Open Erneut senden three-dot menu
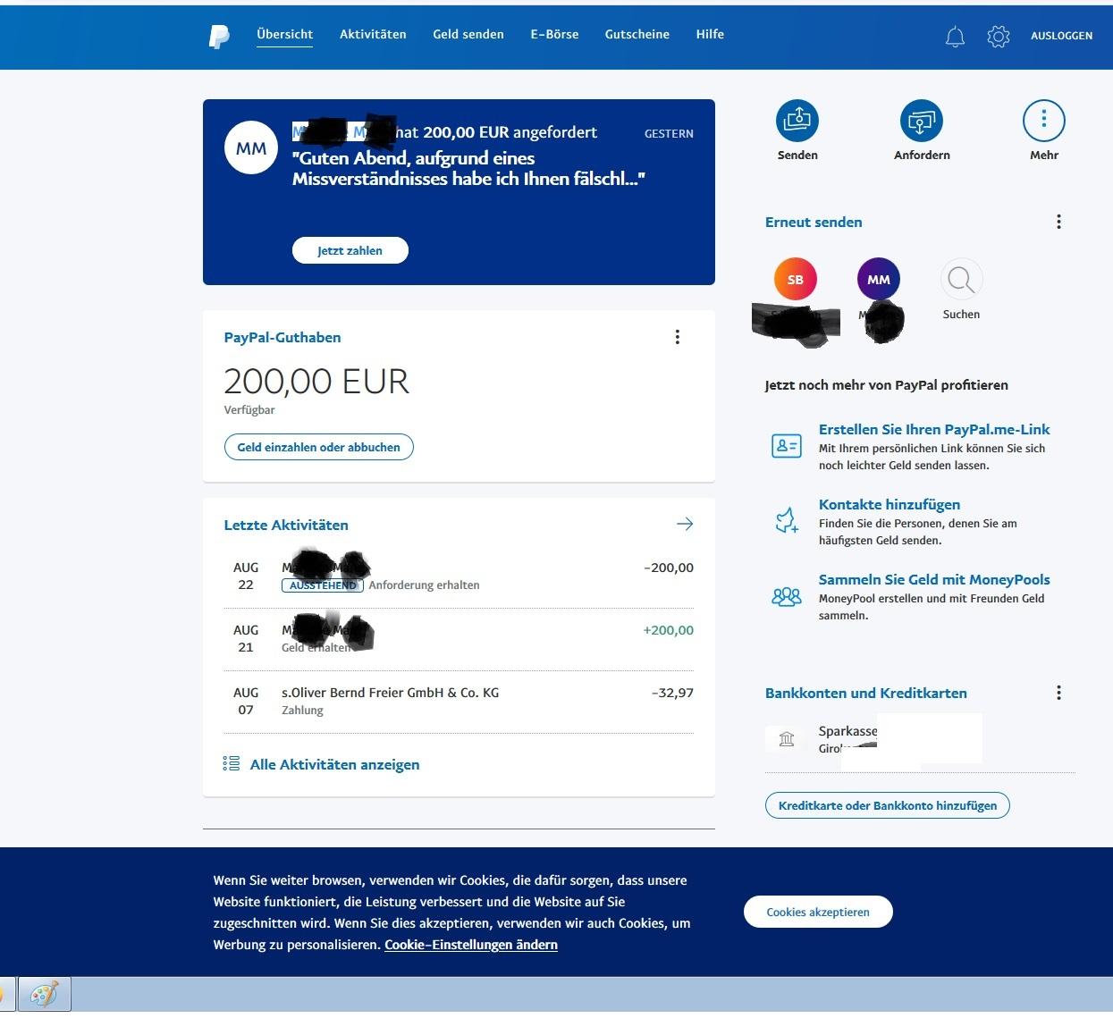 point(1059,222)
